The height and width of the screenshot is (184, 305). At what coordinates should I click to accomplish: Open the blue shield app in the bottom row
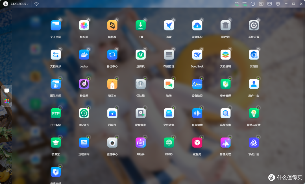click(x=56, y=172)
